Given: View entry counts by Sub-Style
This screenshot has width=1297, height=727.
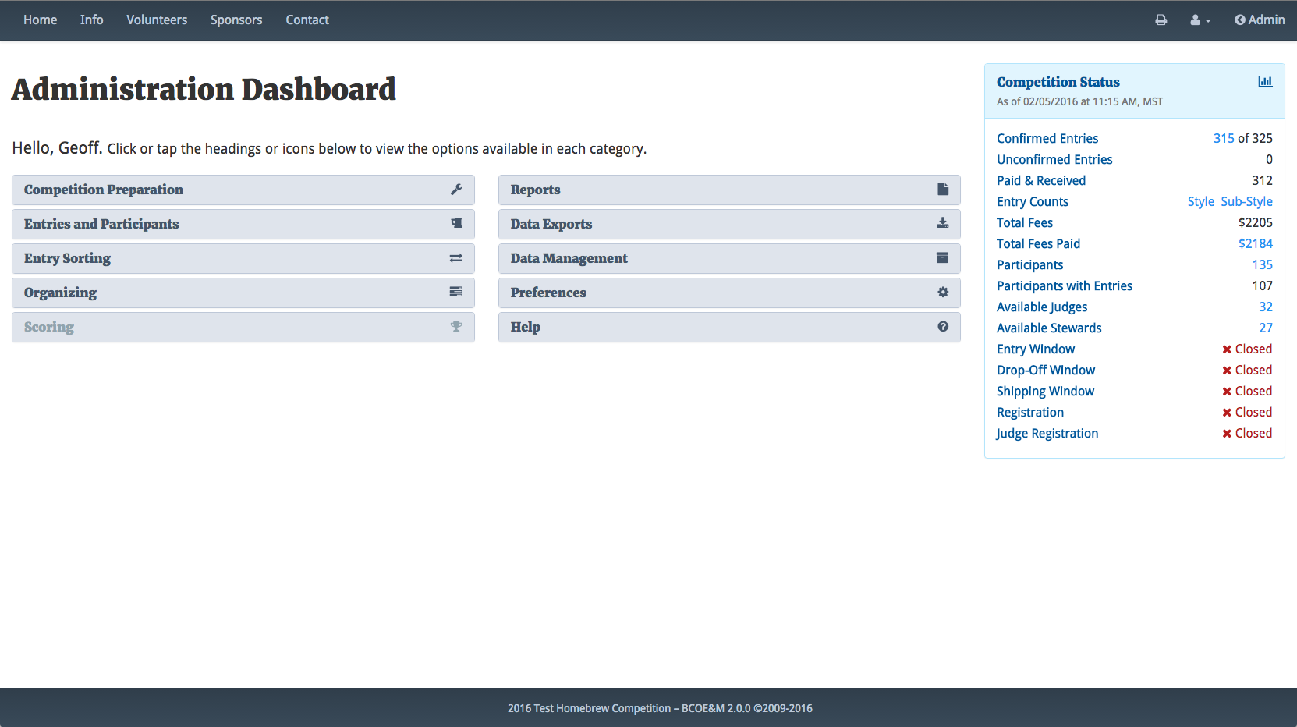Looking at the screenshot, I should (1246, 201).
